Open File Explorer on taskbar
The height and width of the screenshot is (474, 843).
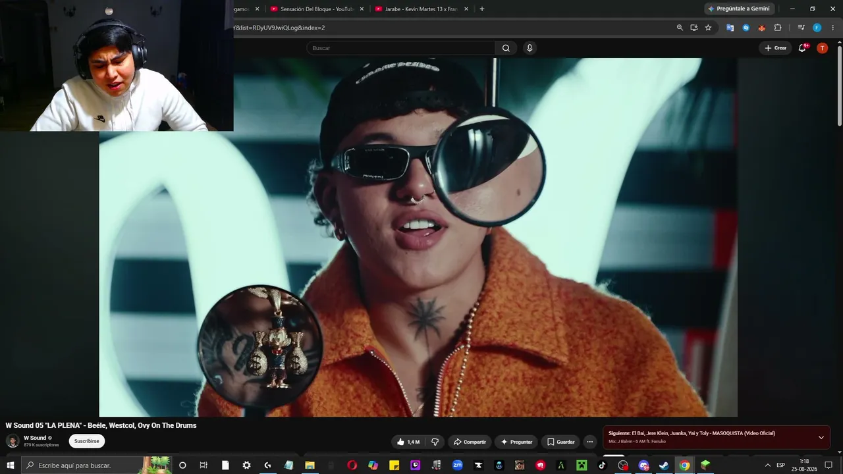pyautogui.click(x=310, y=465)
